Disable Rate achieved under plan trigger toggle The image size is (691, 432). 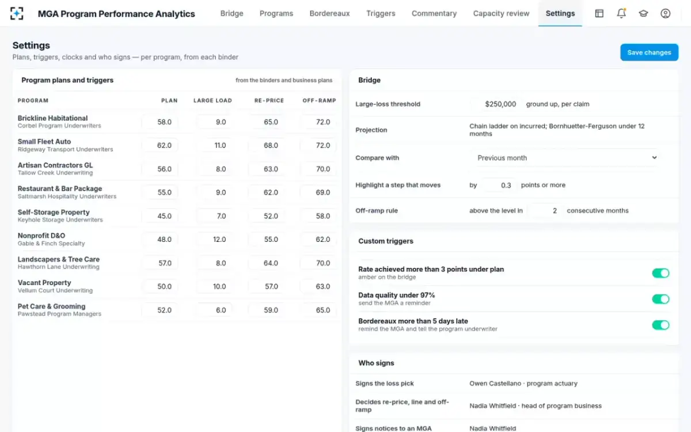coord(660,273)
